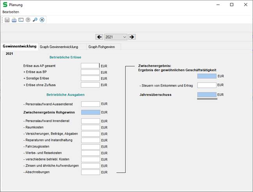The width and height of the screenshot is (253, 192).
Task: Focus the Personalaufwand Aussendienst field
Action: pos(90,104)
